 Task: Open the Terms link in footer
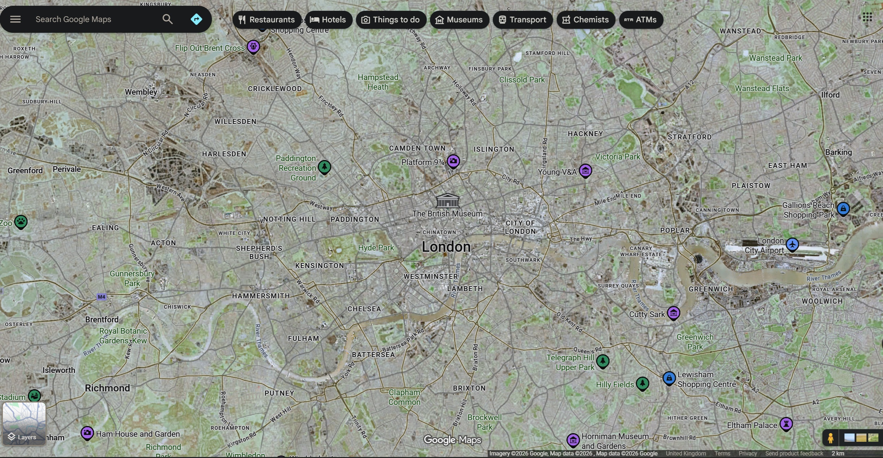click(722, 453)
